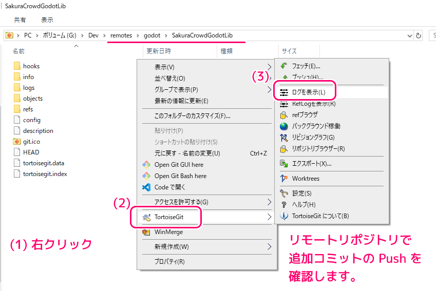Screen dimensions: 436x291
Task: Click the Fetch icon in TortoiseGit submenu
Action: tap(283, 66)
